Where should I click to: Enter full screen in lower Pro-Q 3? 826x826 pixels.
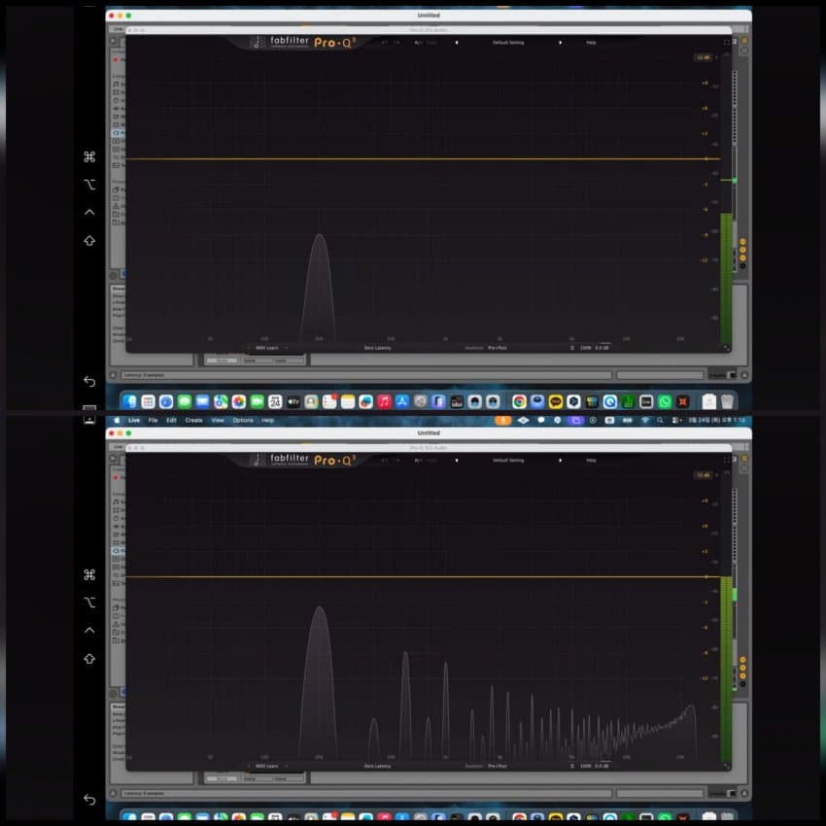pos(727,460)
